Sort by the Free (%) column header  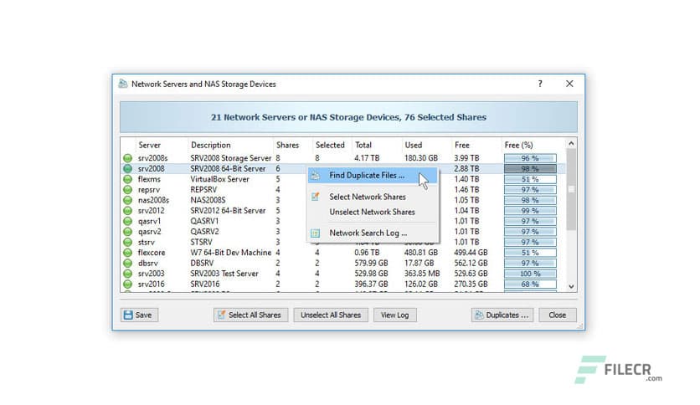click(x=519, y=145)
